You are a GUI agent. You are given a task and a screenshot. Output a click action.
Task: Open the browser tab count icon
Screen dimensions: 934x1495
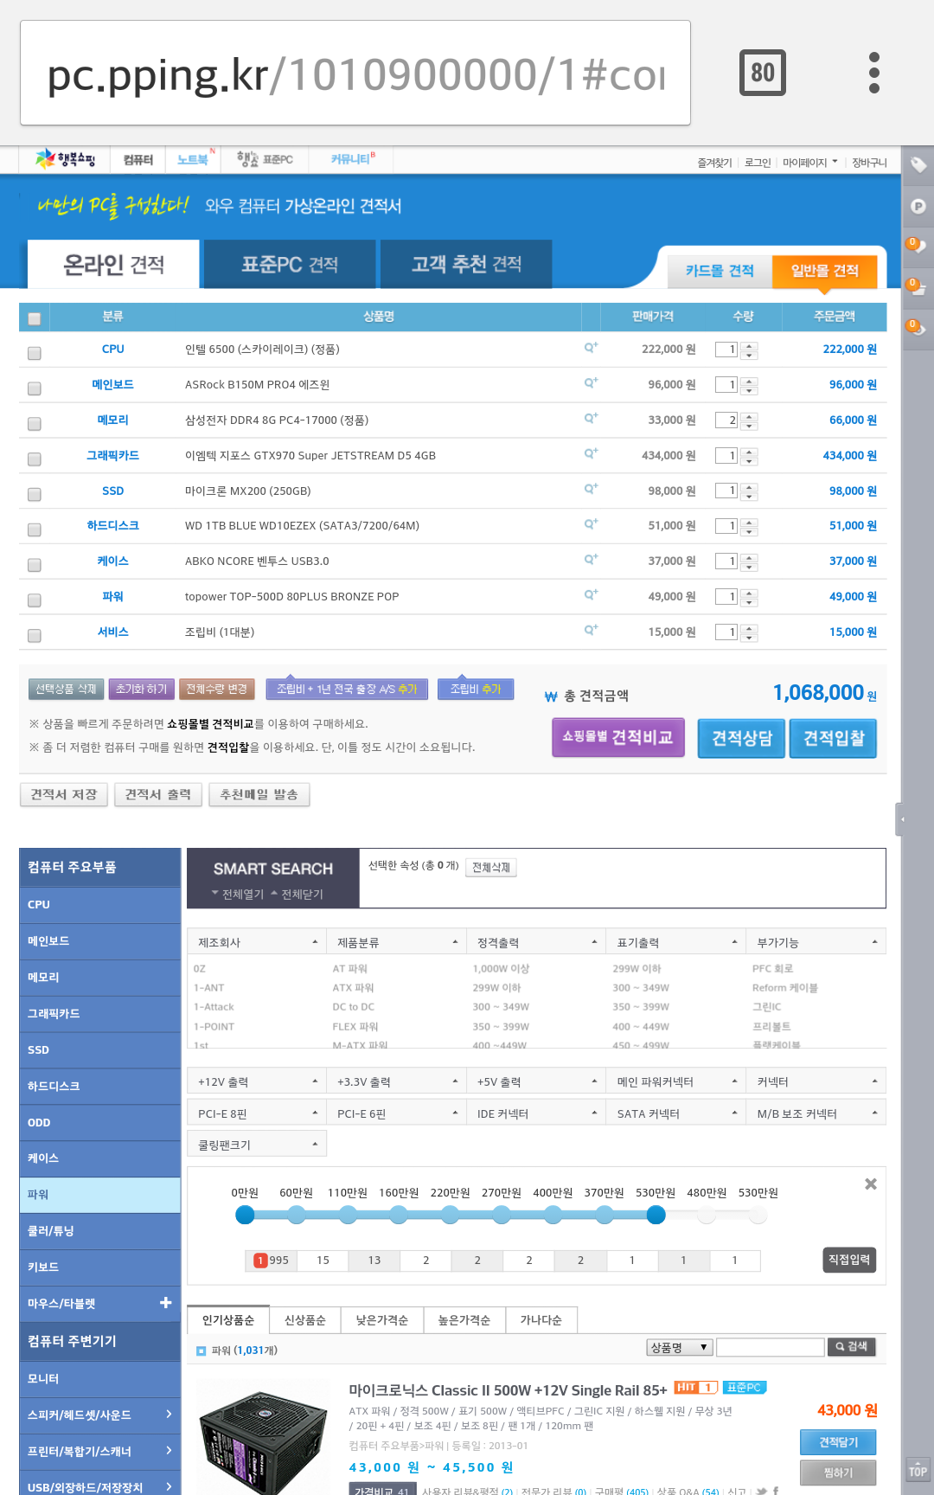click(762, 73)
